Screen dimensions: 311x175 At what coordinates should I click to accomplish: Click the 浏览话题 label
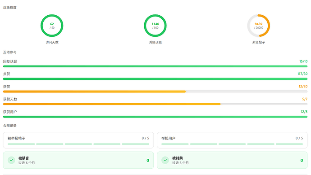pyautogui.click(x=155, y=42)
